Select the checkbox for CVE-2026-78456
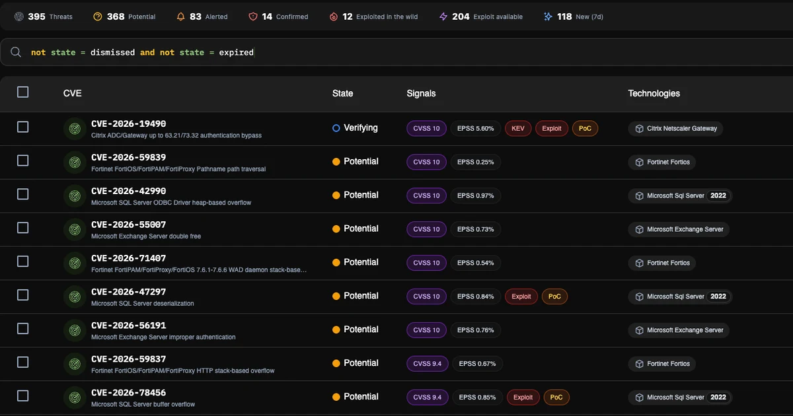Screen dimensions: 793x416 click(22, 396)
